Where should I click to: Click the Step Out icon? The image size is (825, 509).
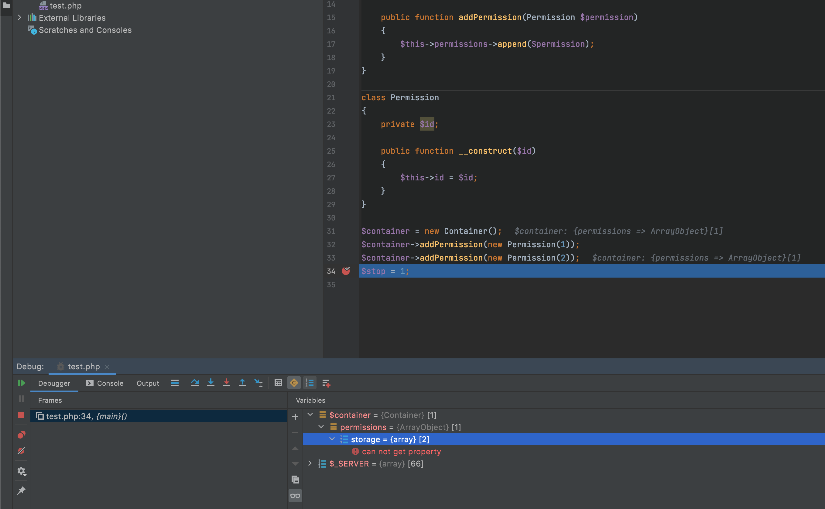click(x=242, y=383)
